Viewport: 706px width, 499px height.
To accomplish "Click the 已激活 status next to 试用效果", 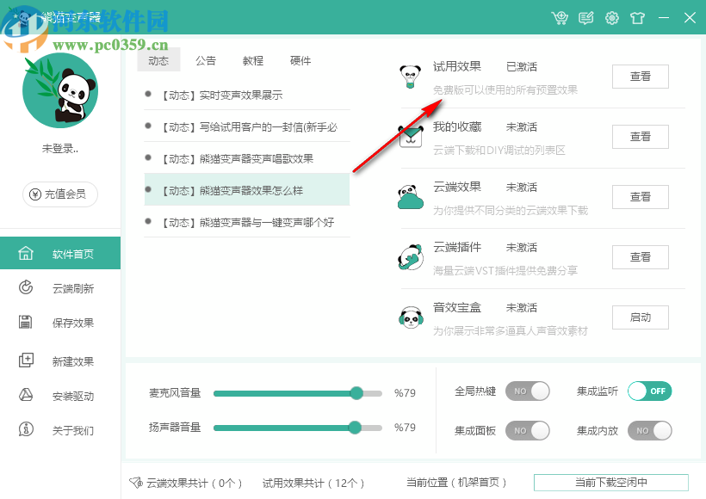I will tap(522, 67).
